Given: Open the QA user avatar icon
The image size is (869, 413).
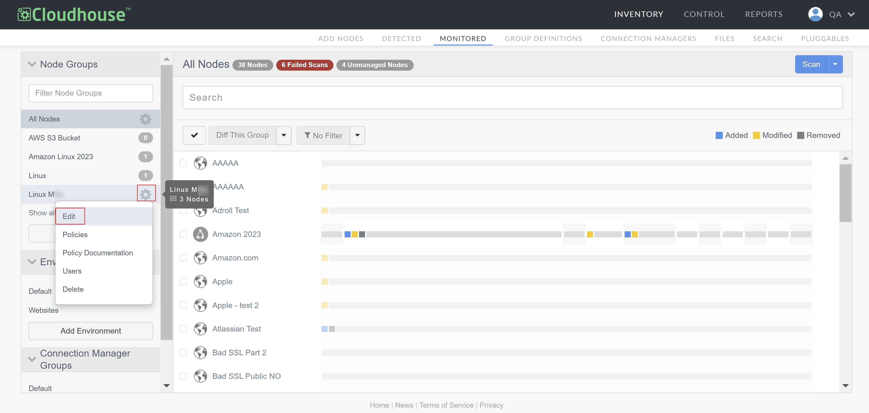Looking at the screenshot, I should (x=815, y=14).
